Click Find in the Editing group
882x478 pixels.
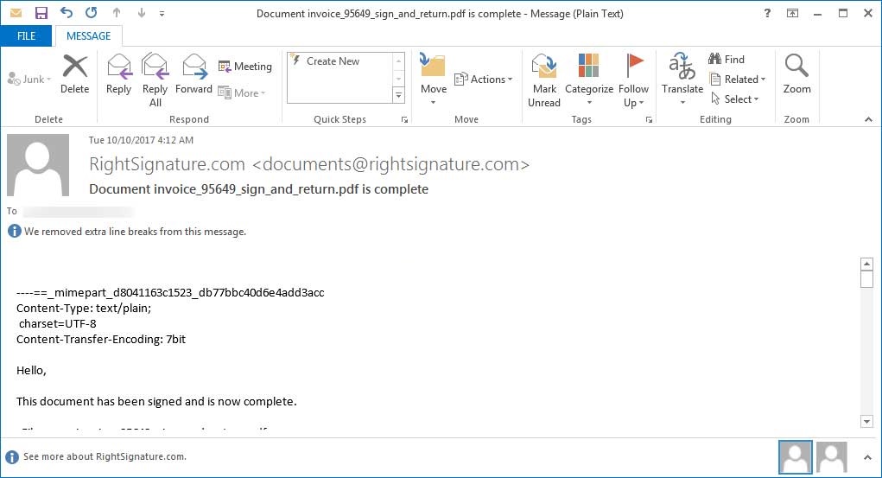click(x=727, y=59)
